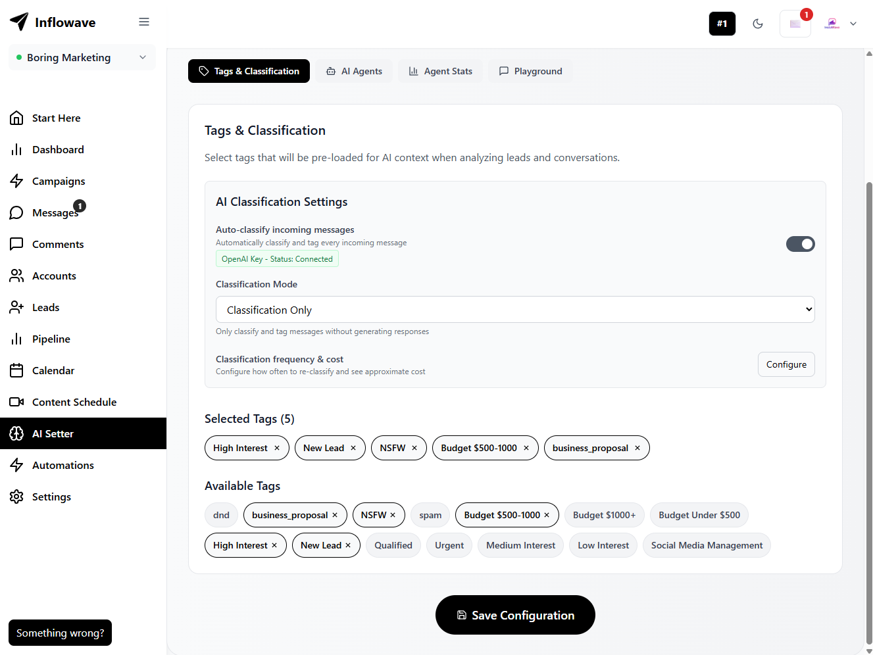Expand the user profile menu chevron
Viewport: 873px width, 655px height.
coord(853,24)
